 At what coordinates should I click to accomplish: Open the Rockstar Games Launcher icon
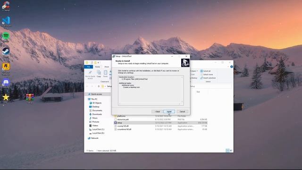(x=6, y=69)
